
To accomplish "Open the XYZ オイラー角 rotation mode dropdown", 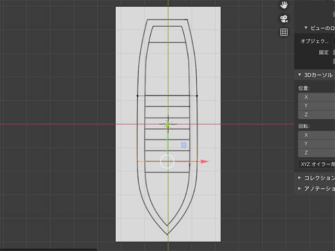I will coord(317,164).
